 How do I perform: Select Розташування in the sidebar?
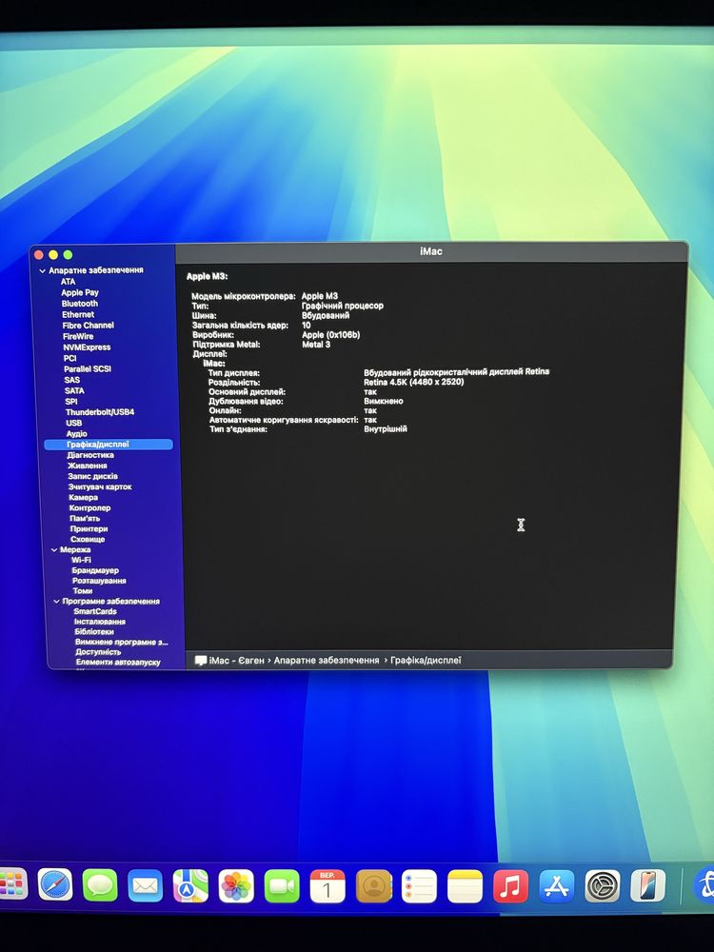[100, 581]
